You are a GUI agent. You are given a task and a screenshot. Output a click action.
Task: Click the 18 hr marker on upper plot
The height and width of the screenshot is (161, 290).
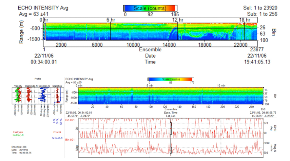tap(244, 20)
